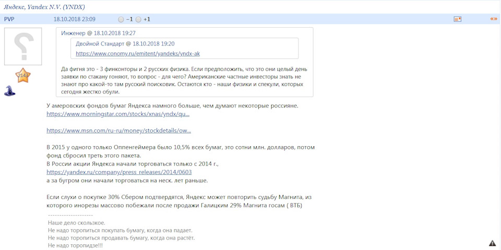The height and width of the screenshot is (250, 501).
Task: Click the warning triangle report icon
Action: (x=492, y=243)
